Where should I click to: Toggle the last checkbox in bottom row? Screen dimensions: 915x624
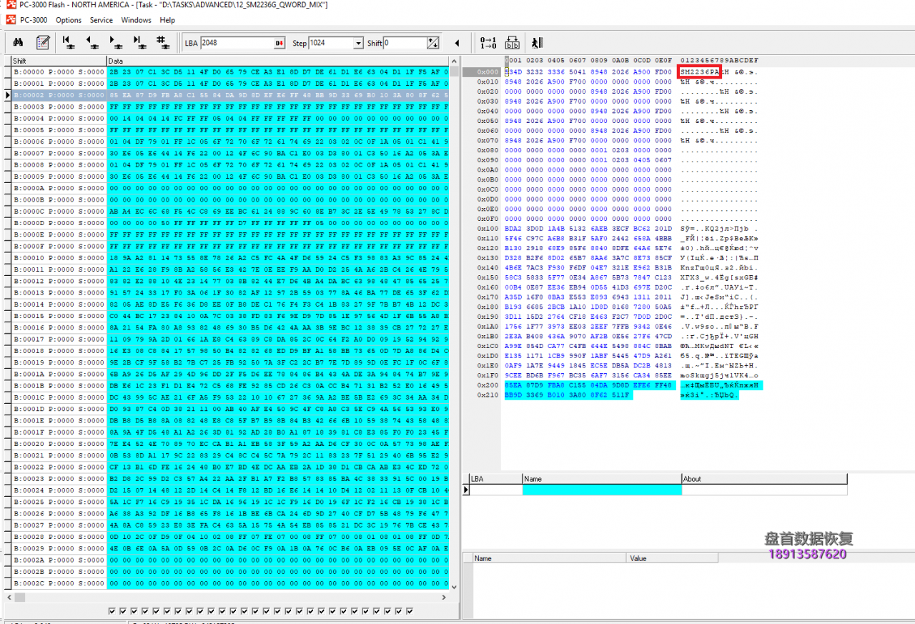pyautogui.click(x=410, y=611)
